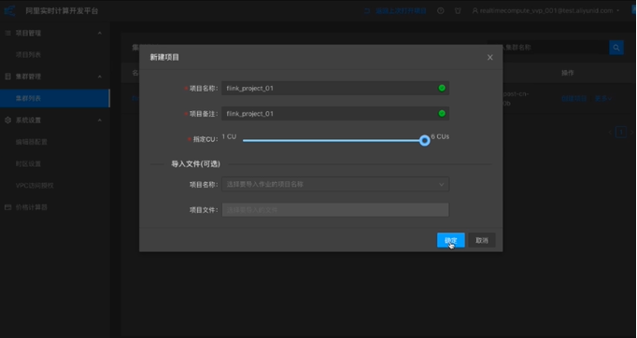Viewport: 637px width, 338px height.
Task: Click the 项目管理 menu icon in sidebar
Action: click(7, 33)
